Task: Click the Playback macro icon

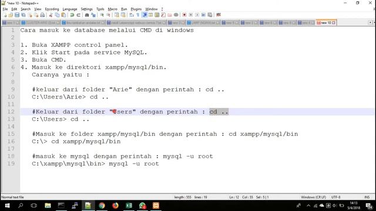Action: [x=197, y=15]
